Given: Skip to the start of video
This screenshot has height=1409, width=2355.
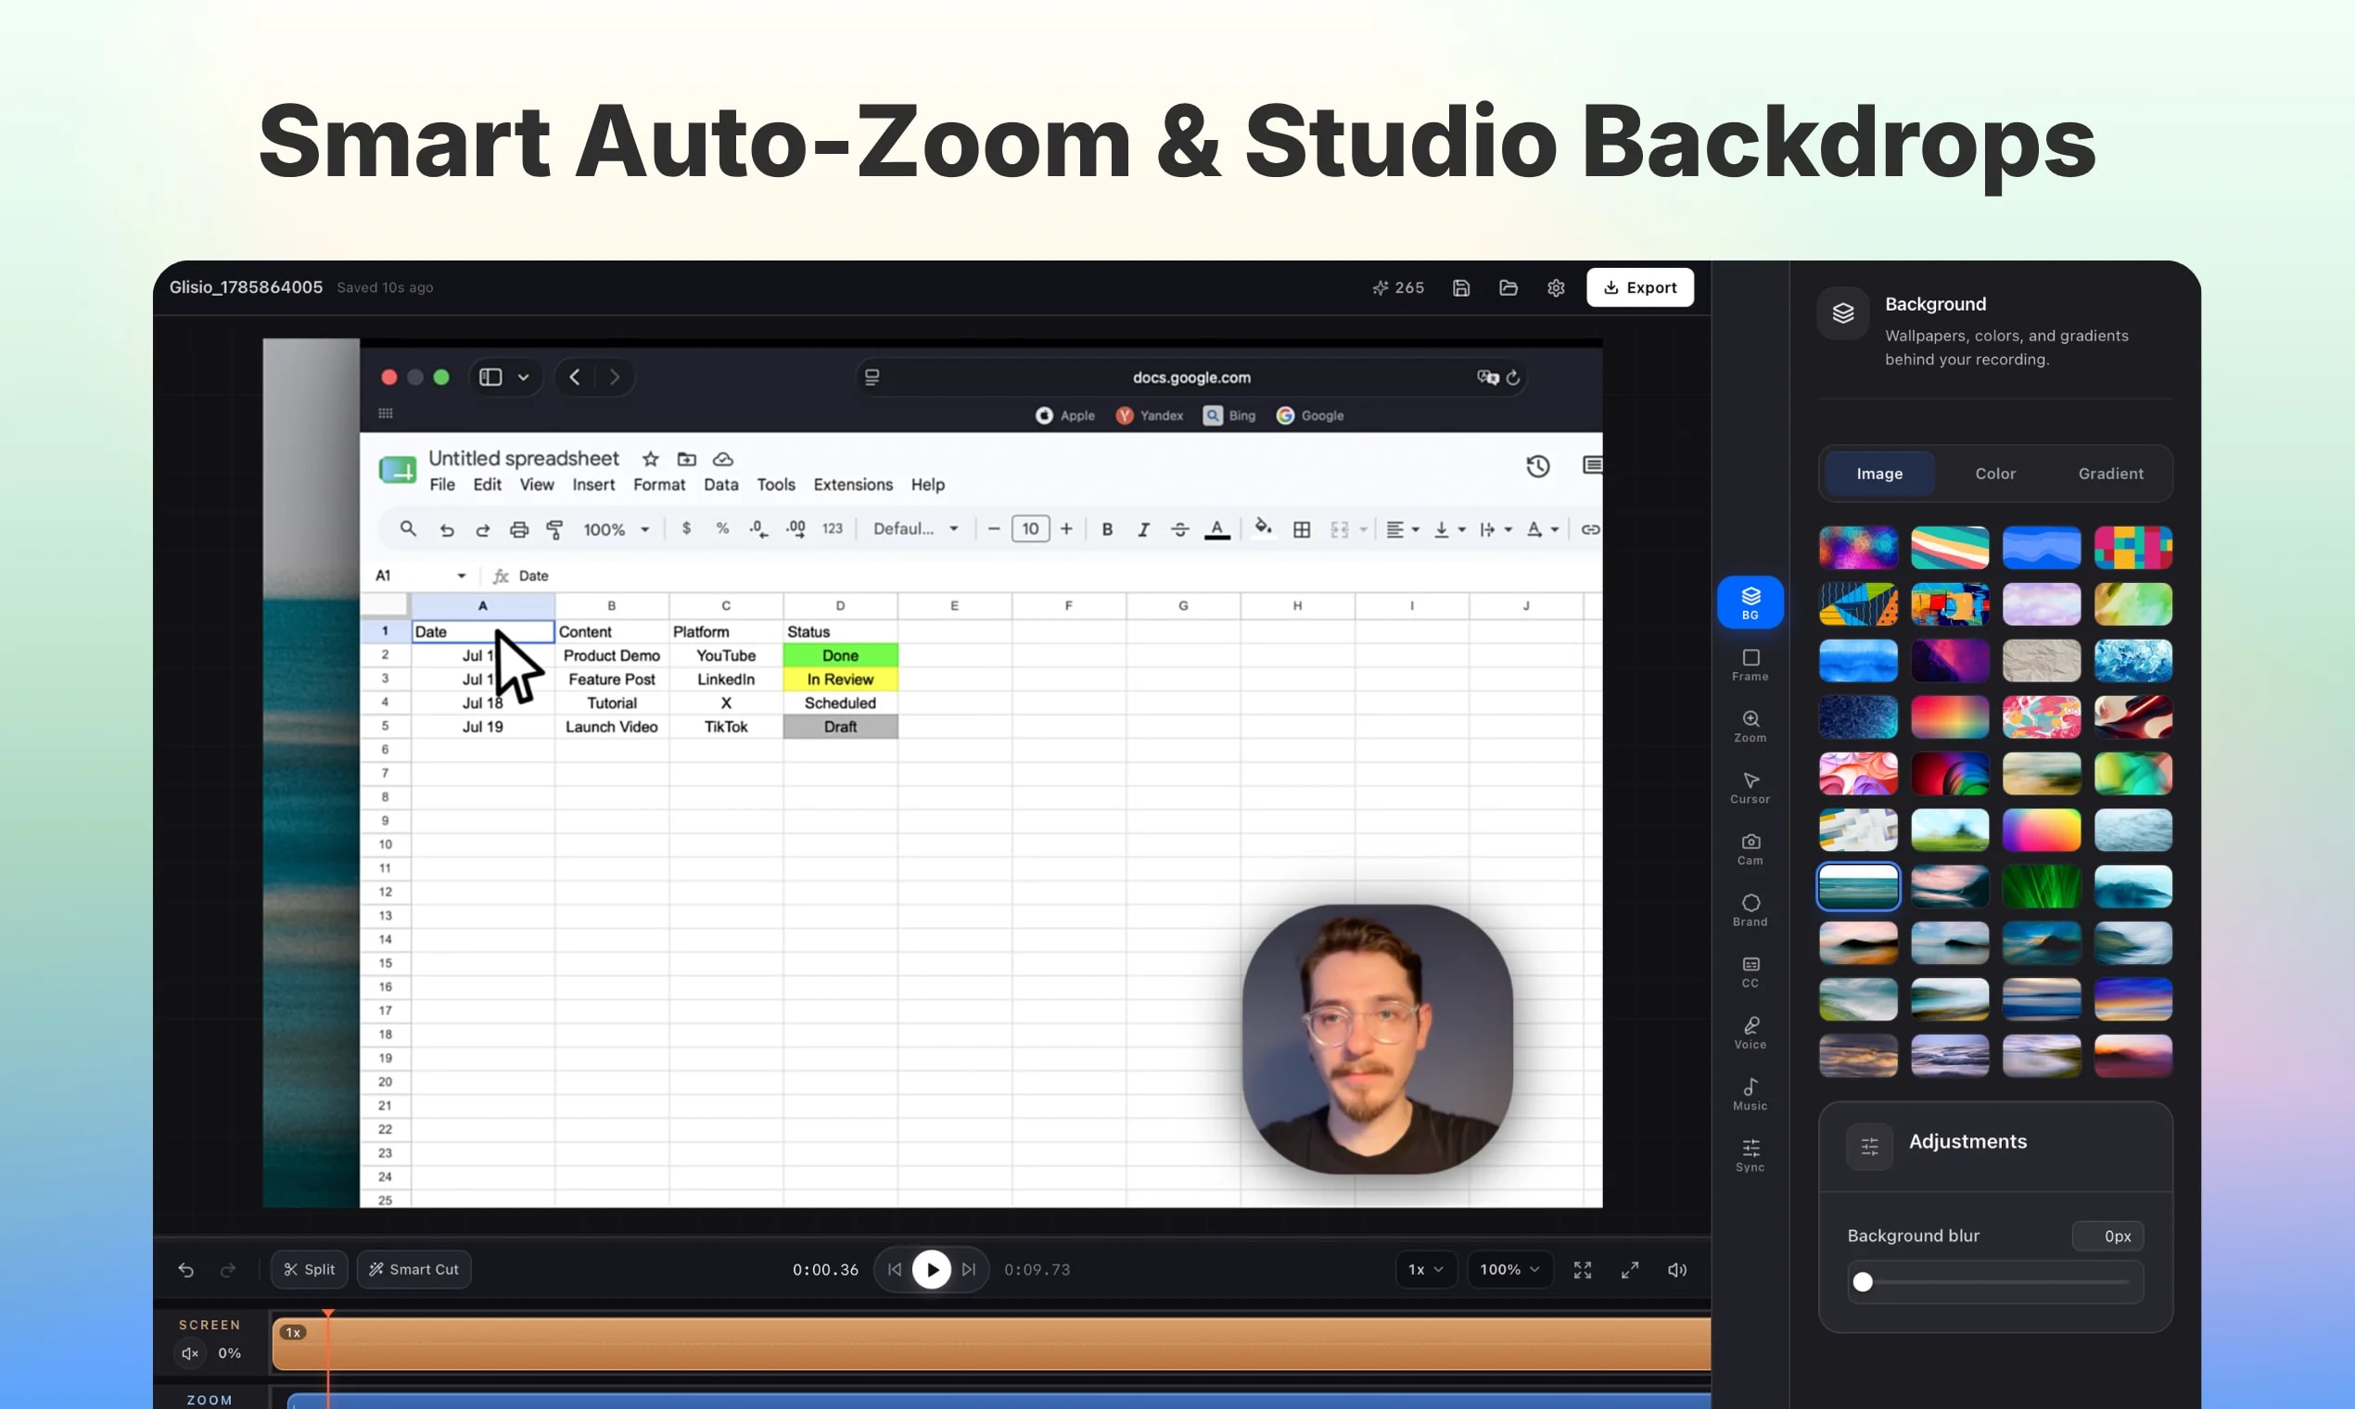Looking at the screenshot, I should tap(895, 1269).
